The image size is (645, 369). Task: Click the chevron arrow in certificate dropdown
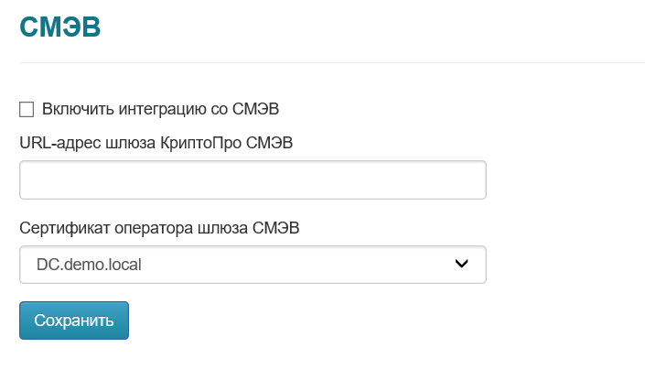point(462,265)
